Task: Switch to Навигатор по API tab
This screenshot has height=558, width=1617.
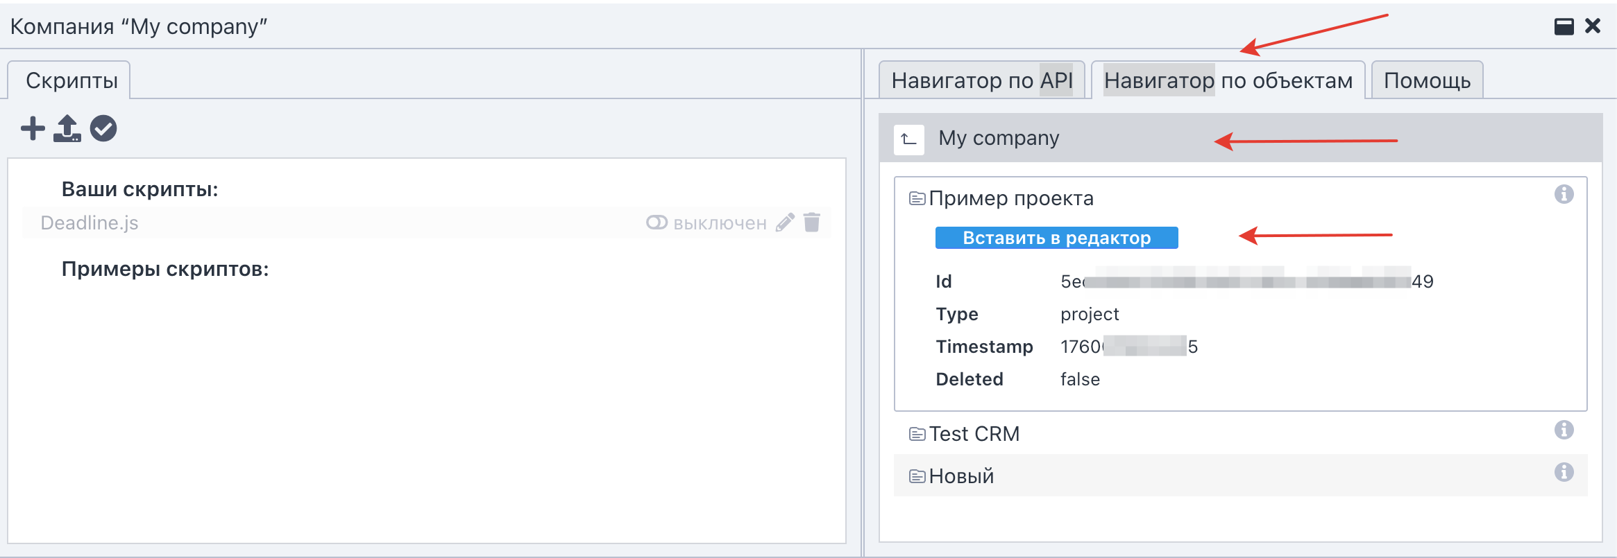Action: (981, 81)
